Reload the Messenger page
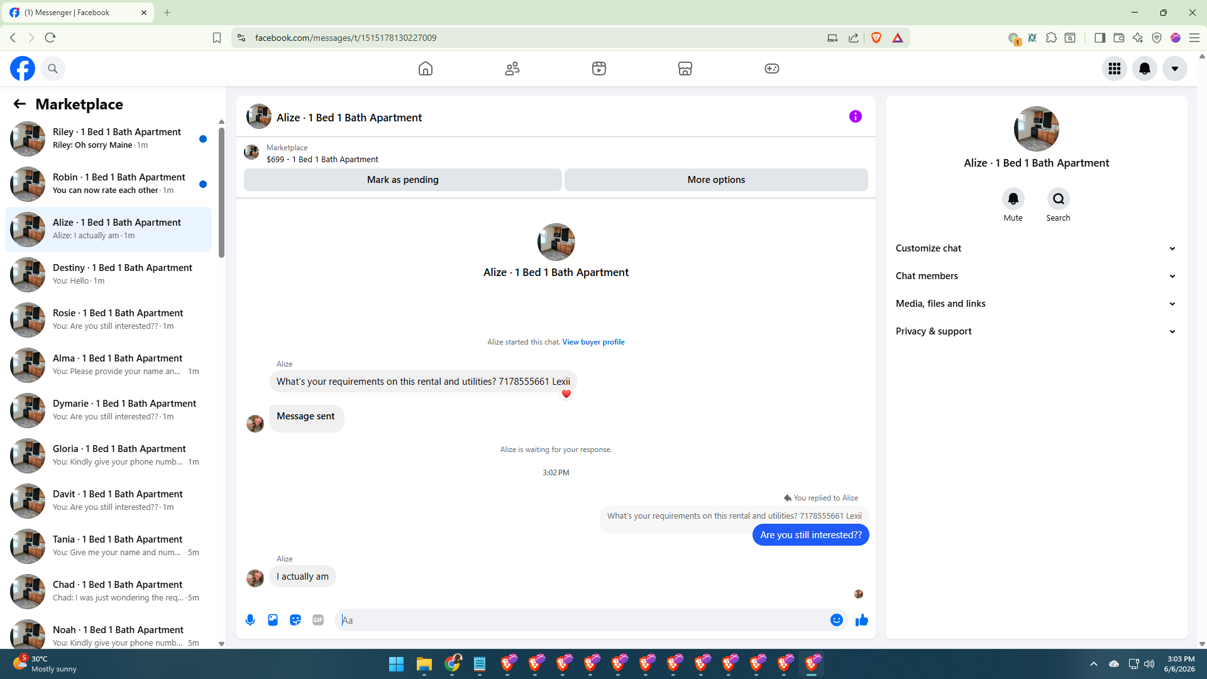 (50, 38)
